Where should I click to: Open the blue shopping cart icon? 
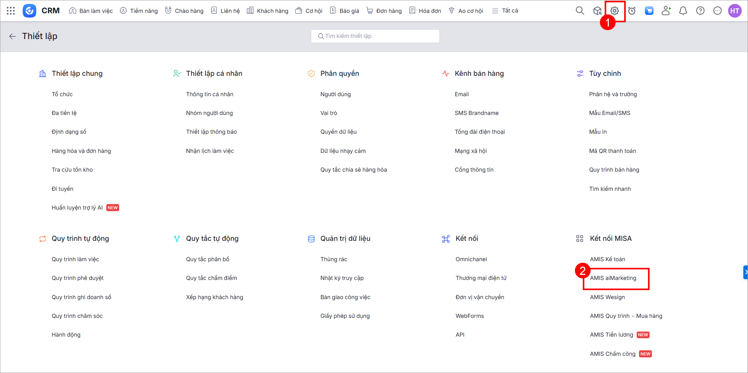(x=649, y=11)
